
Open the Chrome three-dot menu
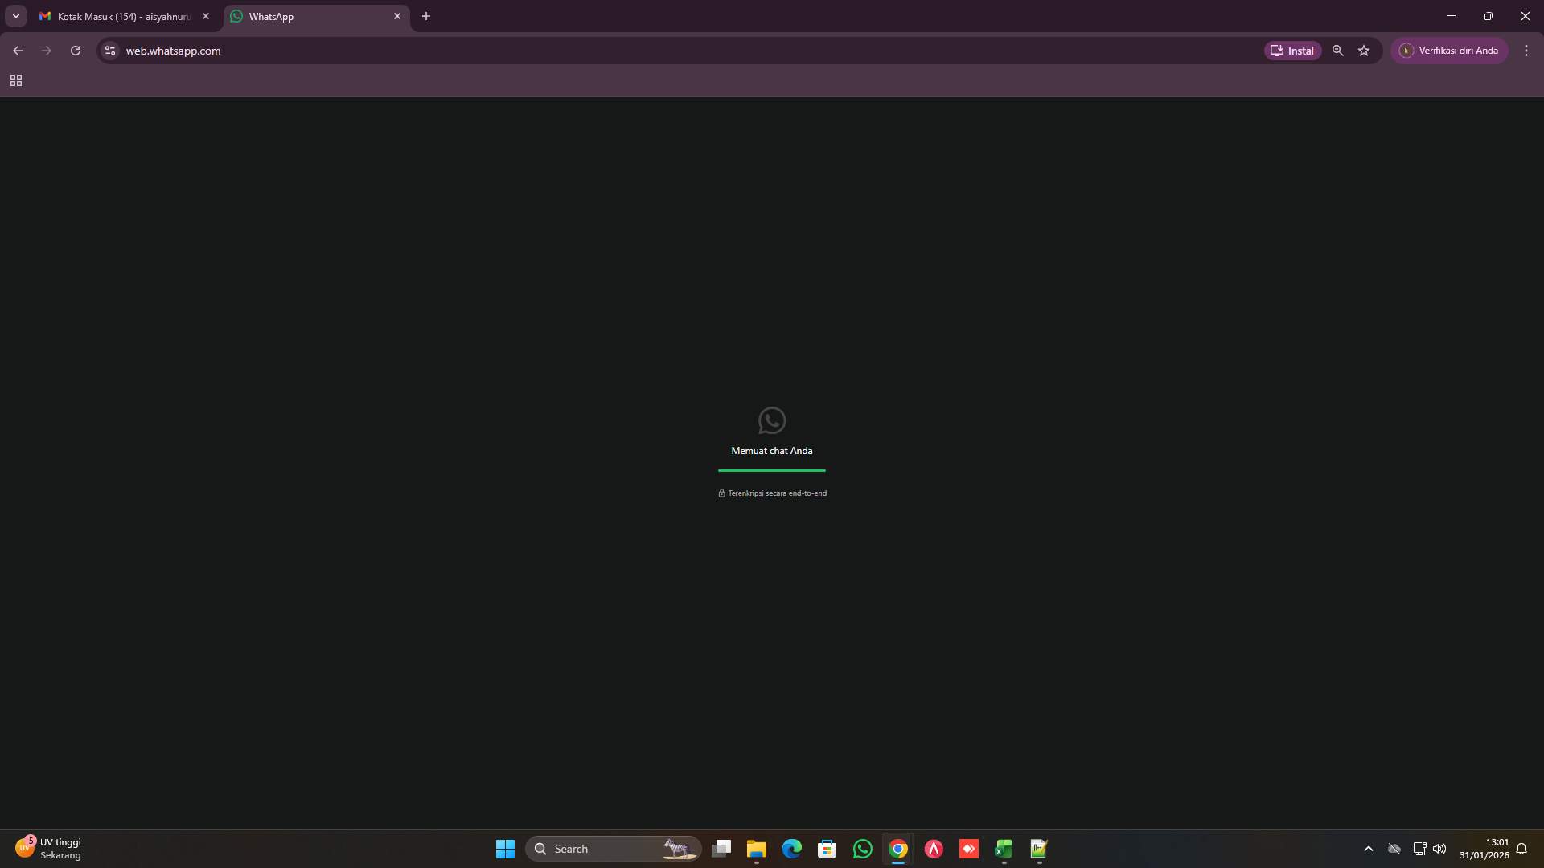pyautogui.click(x=1526, y=50)
